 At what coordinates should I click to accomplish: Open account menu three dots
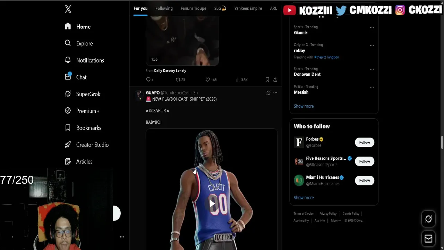pyautogui.click(x=122, y=237)
